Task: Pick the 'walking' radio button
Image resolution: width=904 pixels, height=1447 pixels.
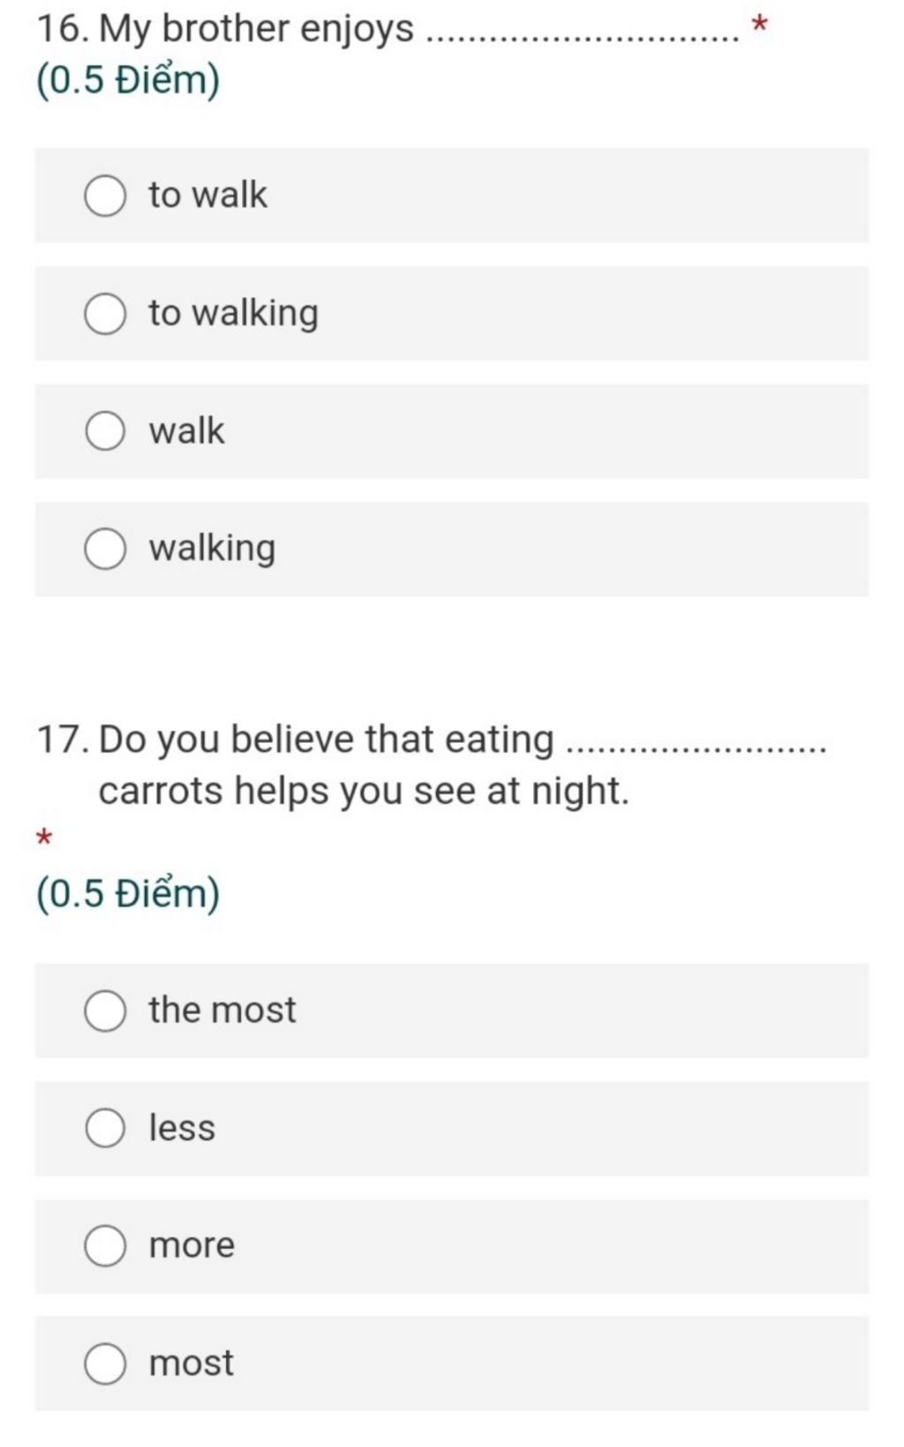Action: [x=105, y=549]
